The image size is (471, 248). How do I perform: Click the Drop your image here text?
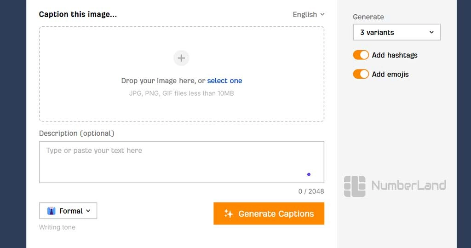tap(158, 81)
